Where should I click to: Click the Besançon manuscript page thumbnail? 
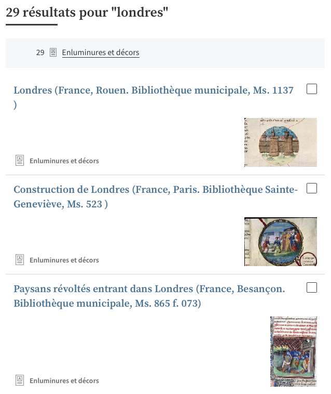pyautogui.click(x=294, y=351)
